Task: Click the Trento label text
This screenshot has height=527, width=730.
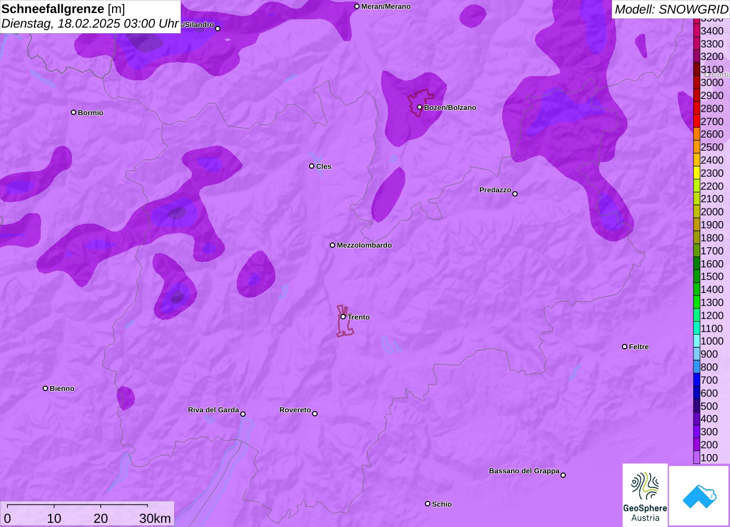Action: click(359, 317)
